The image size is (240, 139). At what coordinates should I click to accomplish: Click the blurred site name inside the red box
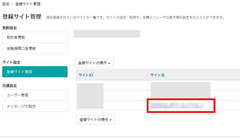(177, 105)
